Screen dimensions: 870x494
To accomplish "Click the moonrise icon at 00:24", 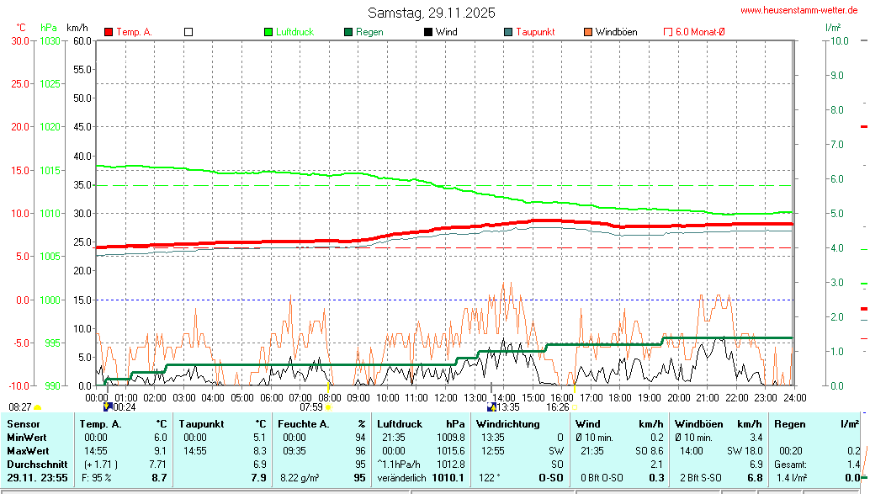I will [107, 406].
